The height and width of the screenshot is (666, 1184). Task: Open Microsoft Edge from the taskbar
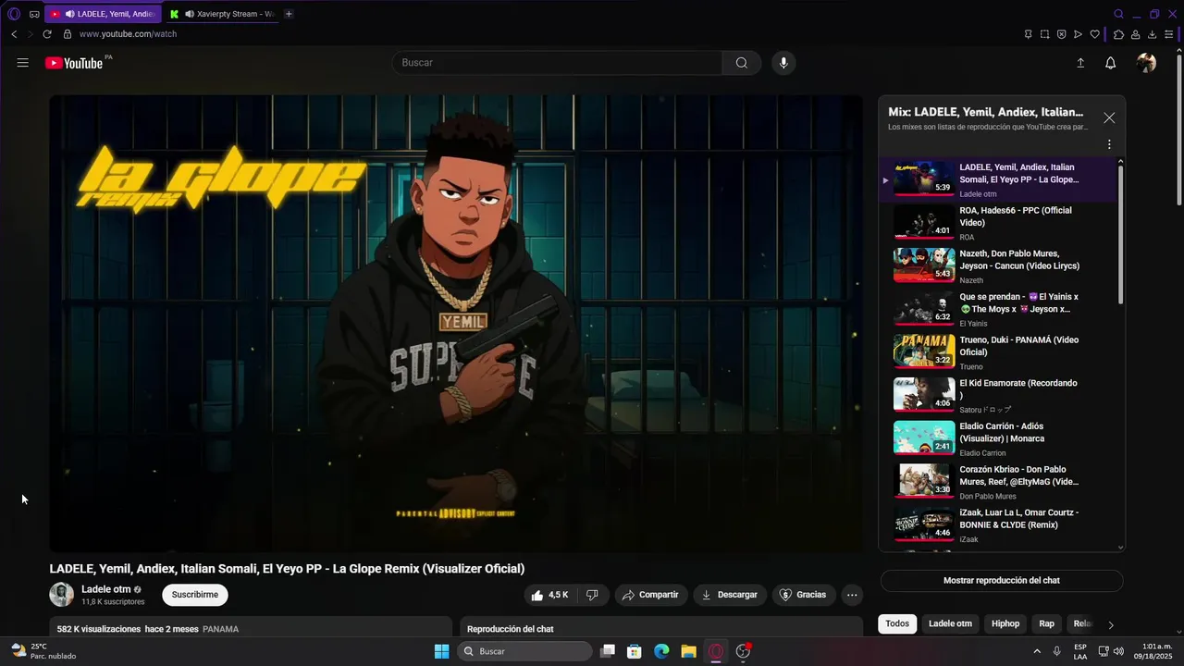(x=661, y=651)
